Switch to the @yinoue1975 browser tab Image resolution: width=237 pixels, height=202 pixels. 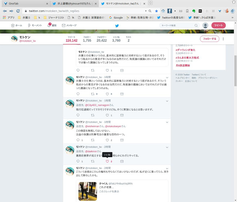[74, 3]
